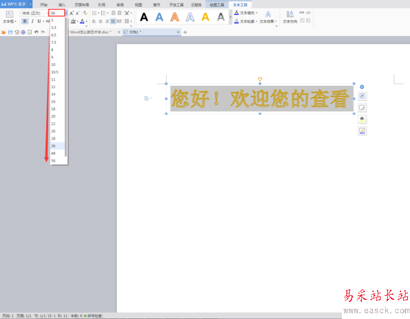The image size is (410, 319).
Task: Switch to the 页面布局 ribbon tab
Action: click(82, 5)
